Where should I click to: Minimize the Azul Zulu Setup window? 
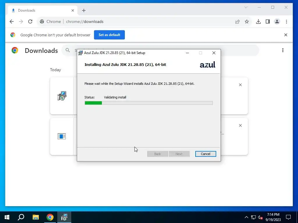pyautogui.click(x=187, y=53)
